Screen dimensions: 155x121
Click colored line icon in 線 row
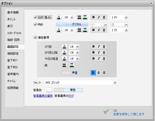coord(72,65)
